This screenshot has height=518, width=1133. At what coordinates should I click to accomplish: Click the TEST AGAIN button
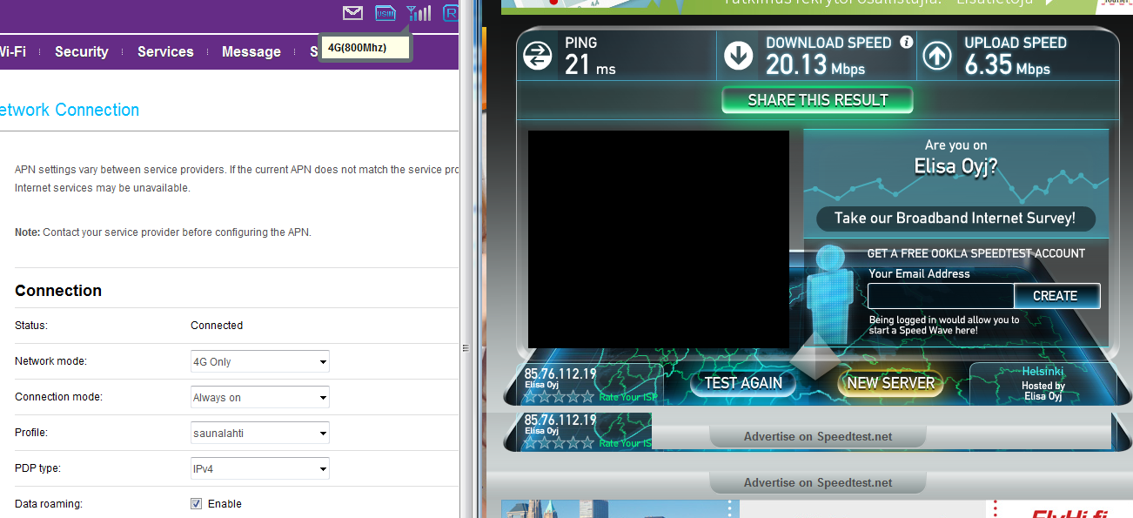[x=743, y=382]
